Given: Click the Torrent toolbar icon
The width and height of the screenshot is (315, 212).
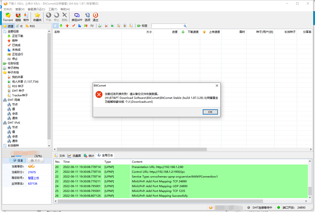Looking at the screenshot, I should [8, 17].
